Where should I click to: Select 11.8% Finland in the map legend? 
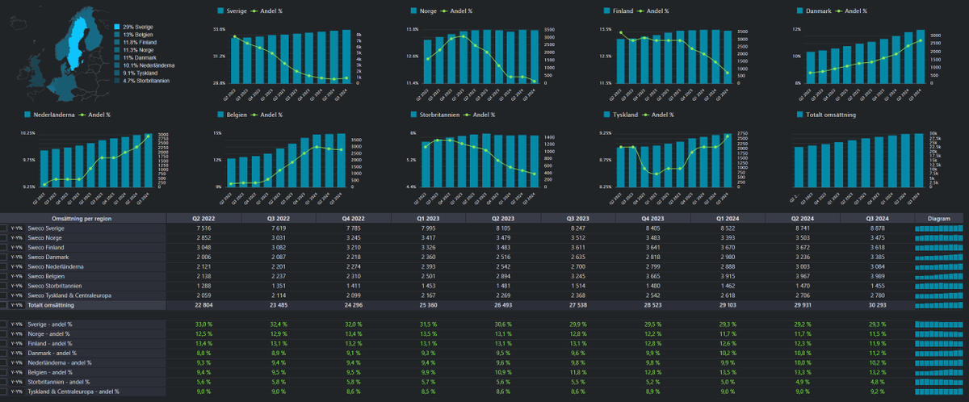(x=136, y=42)
